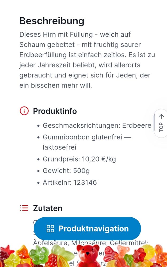Viewport: 167px width, 267px height.
Task: Click the Artikelnr 123146 text entry
Action: (x=70, y=182)
